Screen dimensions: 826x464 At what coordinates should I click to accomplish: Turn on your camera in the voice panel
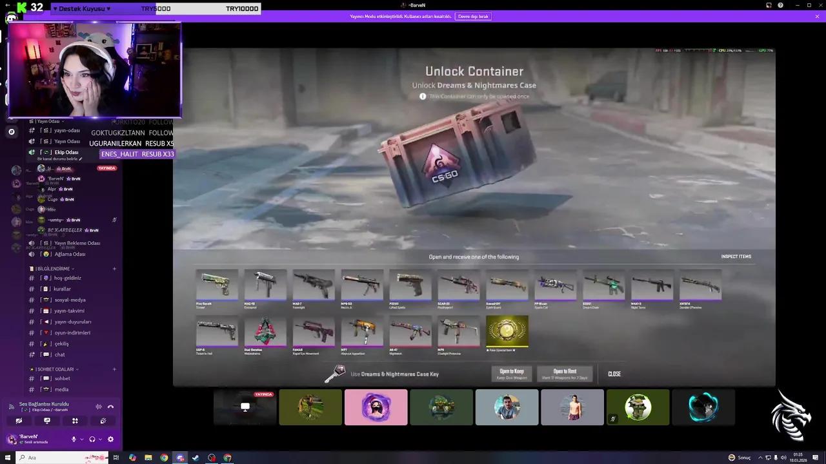19,420
